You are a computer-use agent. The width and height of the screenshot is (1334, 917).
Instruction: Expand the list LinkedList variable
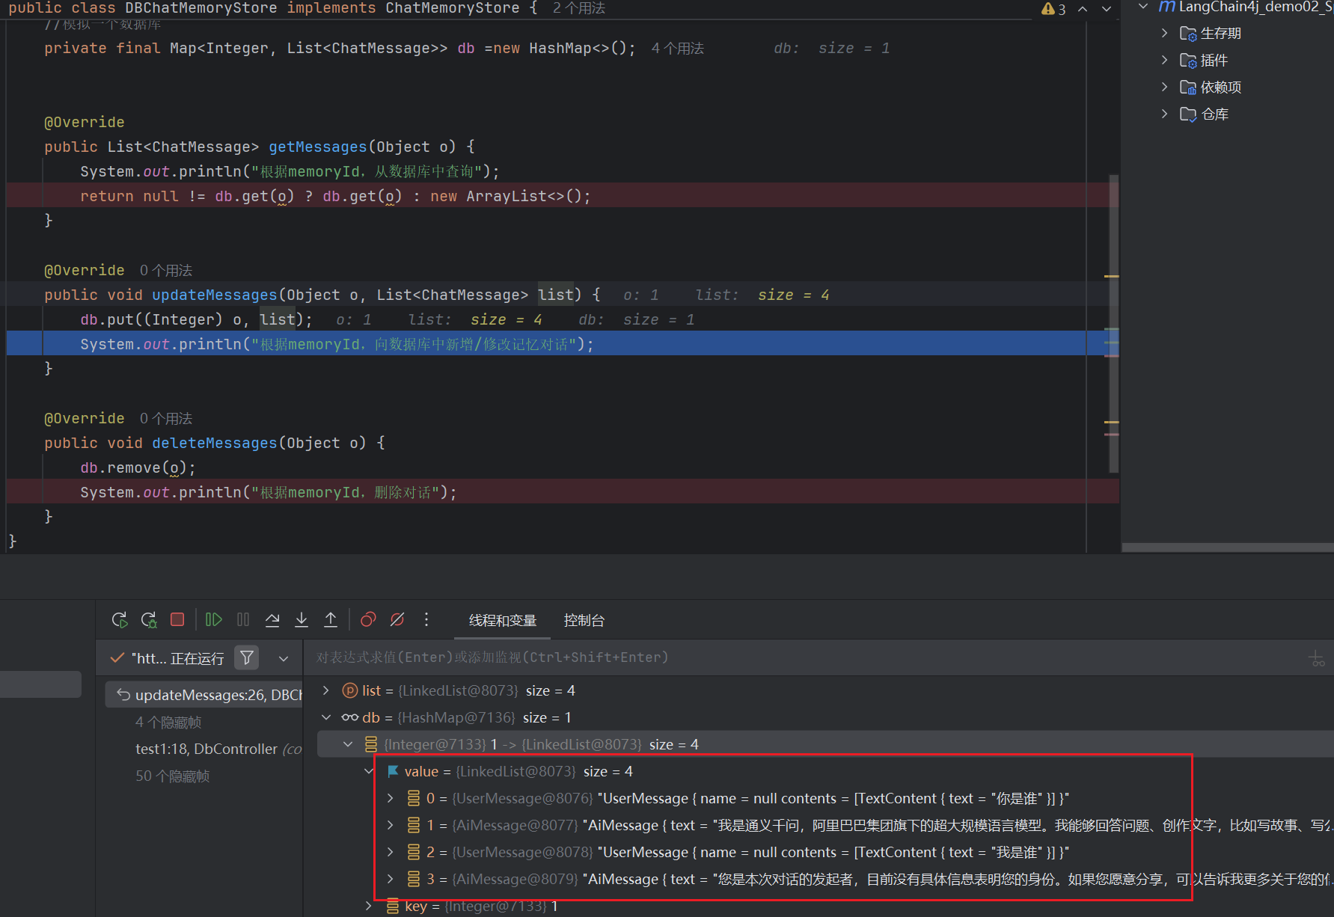[325, 690]
